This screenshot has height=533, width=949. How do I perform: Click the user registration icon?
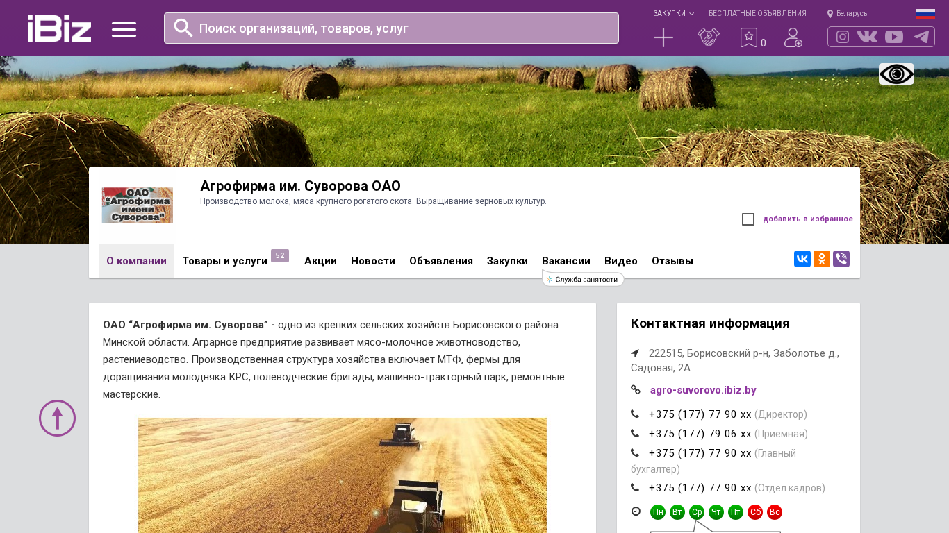[793, 37]
